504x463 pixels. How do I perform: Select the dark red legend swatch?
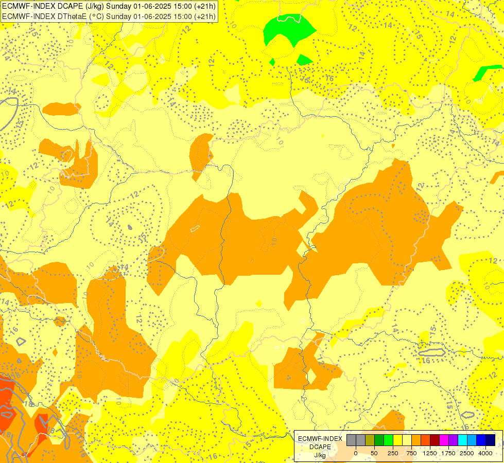(435, 440)
